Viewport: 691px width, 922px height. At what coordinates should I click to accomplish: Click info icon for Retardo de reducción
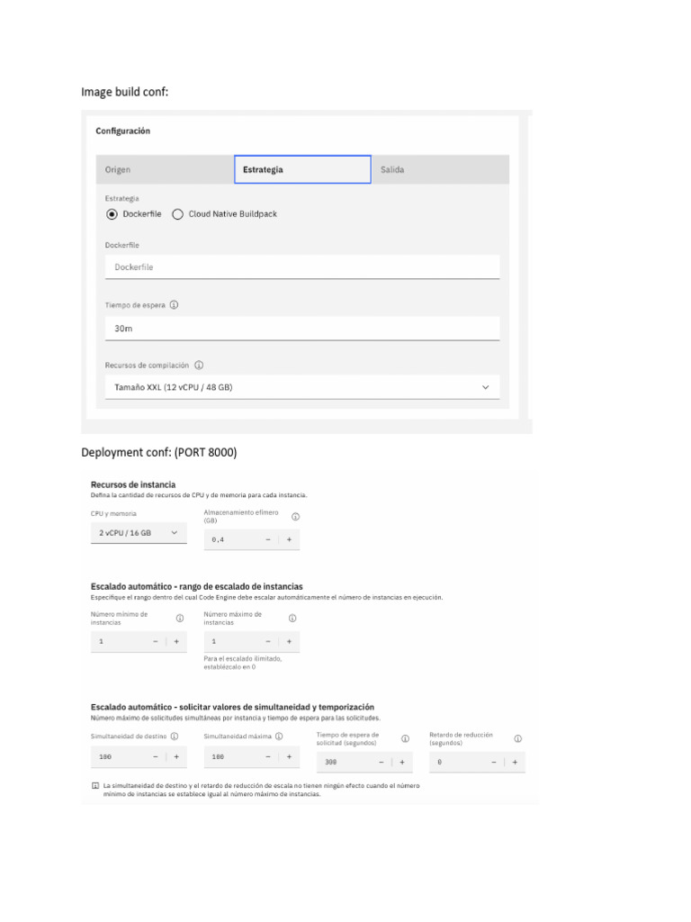(x=517, y=738)
